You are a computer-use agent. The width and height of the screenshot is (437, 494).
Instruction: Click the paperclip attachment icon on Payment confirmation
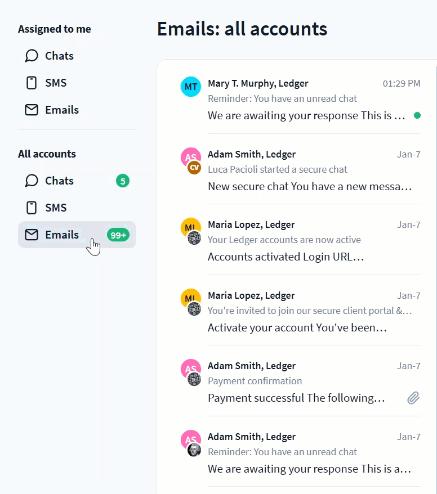point(413,398)
